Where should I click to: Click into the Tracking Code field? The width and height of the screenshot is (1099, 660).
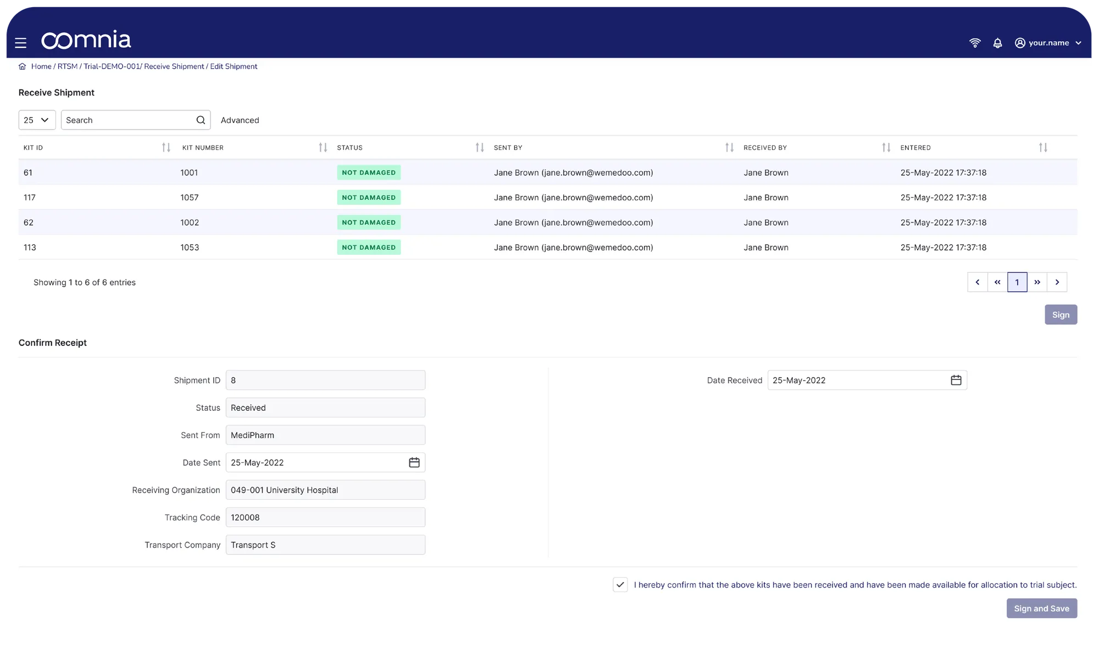(x=325, y=517)
